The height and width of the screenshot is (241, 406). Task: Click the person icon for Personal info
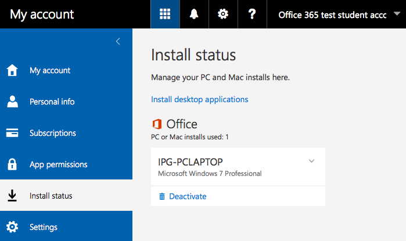pyautogui.click(x=12, y=102)
